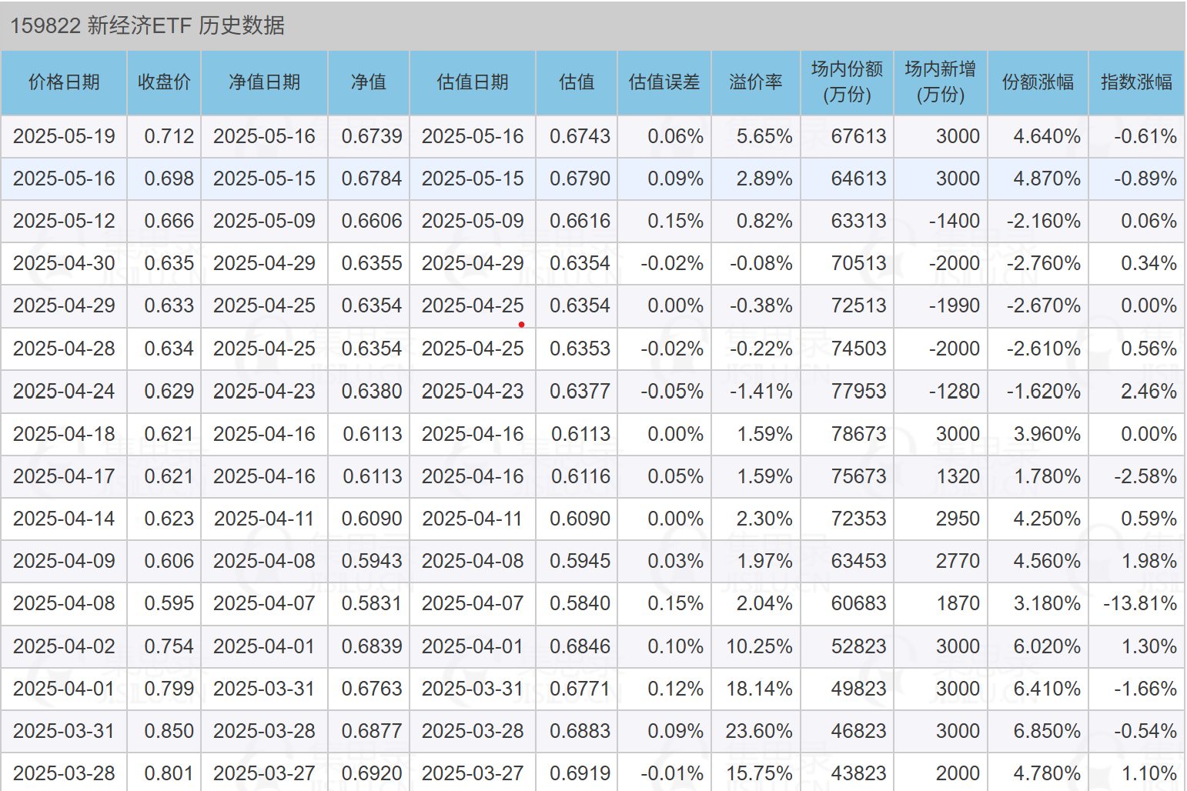Select the 2025-05-19 price date cell
1187x791 pixels.
click(x=64, y=136)
